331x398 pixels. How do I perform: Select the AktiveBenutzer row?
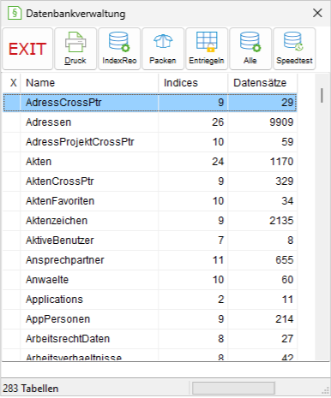[150, 241]
